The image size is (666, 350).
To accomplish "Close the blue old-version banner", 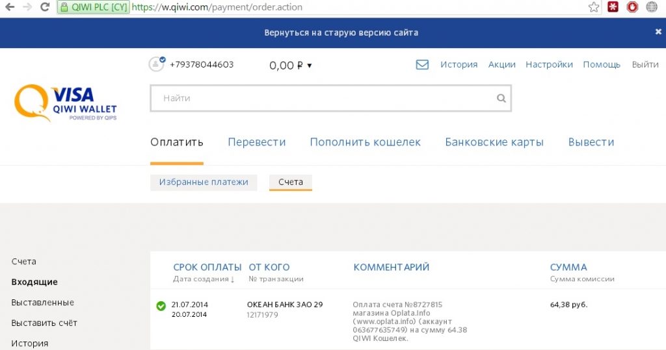I will point(658,32).
